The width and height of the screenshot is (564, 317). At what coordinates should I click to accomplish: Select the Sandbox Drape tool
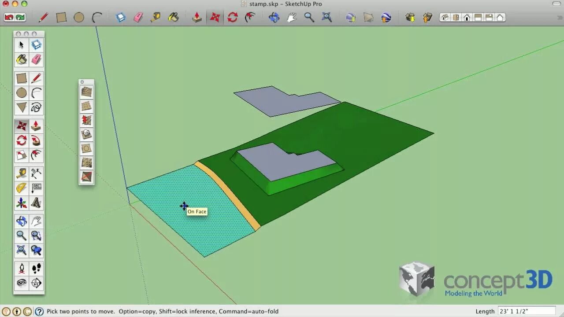tap(86, 148)
